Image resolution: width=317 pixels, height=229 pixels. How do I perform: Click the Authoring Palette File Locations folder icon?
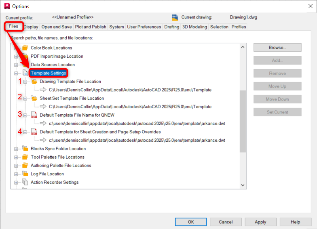pyautogui.click(x=25, y=166)
